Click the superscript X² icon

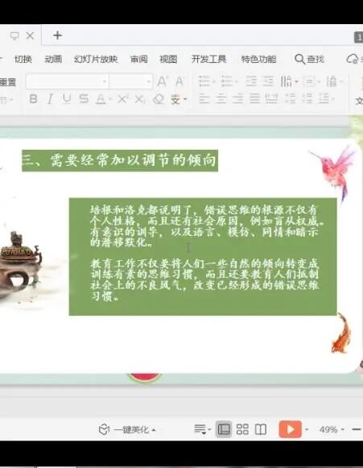122,99
